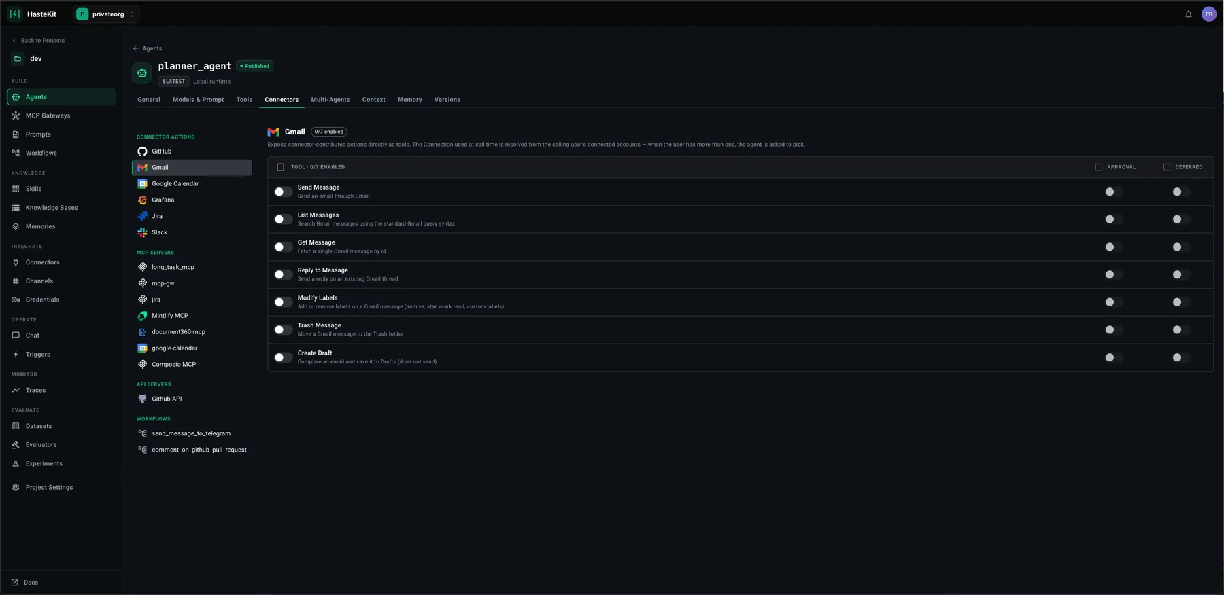
Task: Click the planner_agent robot icon
Action: click(x=142, y=73)
